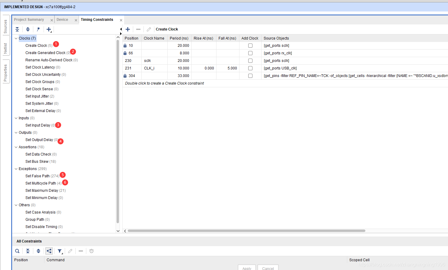This screenshot has height=270, width=448.
Task: Click the lock icon on position 66 row
Action: point(125,53)
